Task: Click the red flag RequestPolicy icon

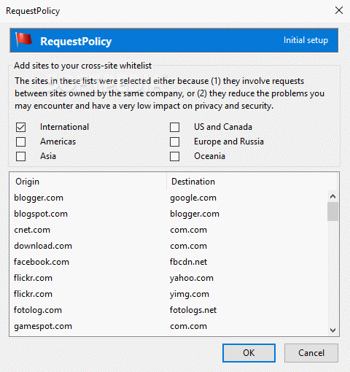Action: (23, 40)
